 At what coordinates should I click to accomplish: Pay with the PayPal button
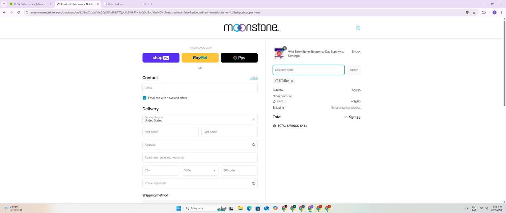click(x=200, y=58)
